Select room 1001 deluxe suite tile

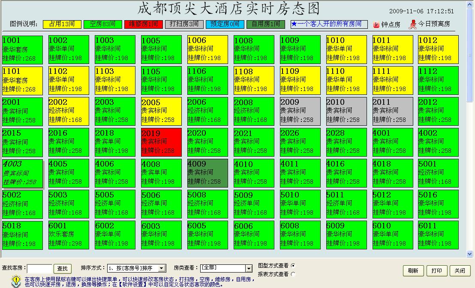coord(23,50)
